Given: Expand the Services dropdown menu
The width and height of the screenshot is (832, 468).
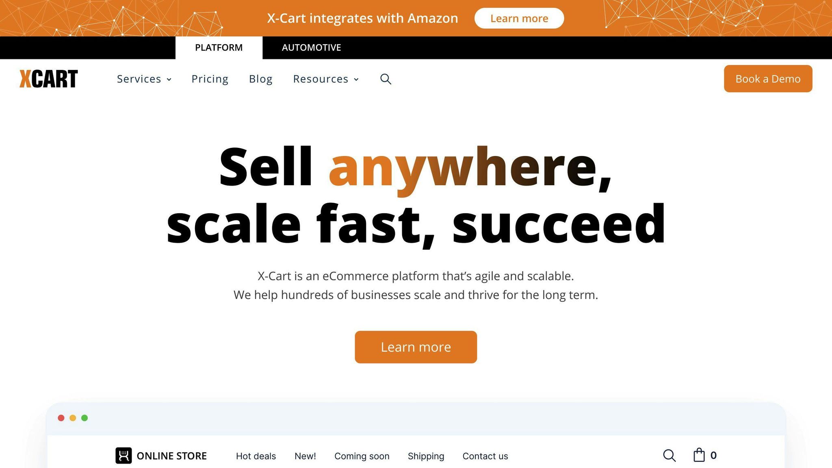Looking at the screenshot, I should point(144,79).
